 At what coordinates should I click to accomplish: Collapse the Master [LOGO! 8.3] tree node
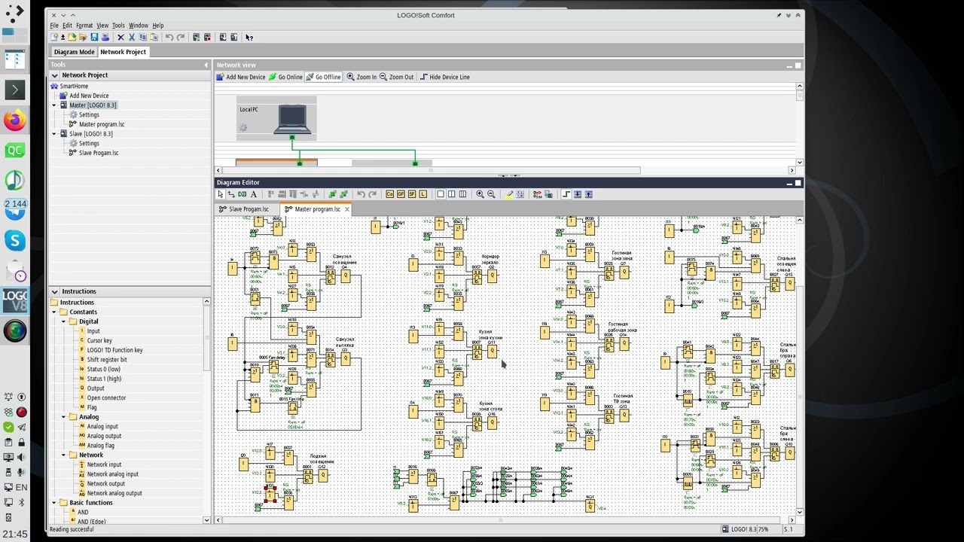54,105
